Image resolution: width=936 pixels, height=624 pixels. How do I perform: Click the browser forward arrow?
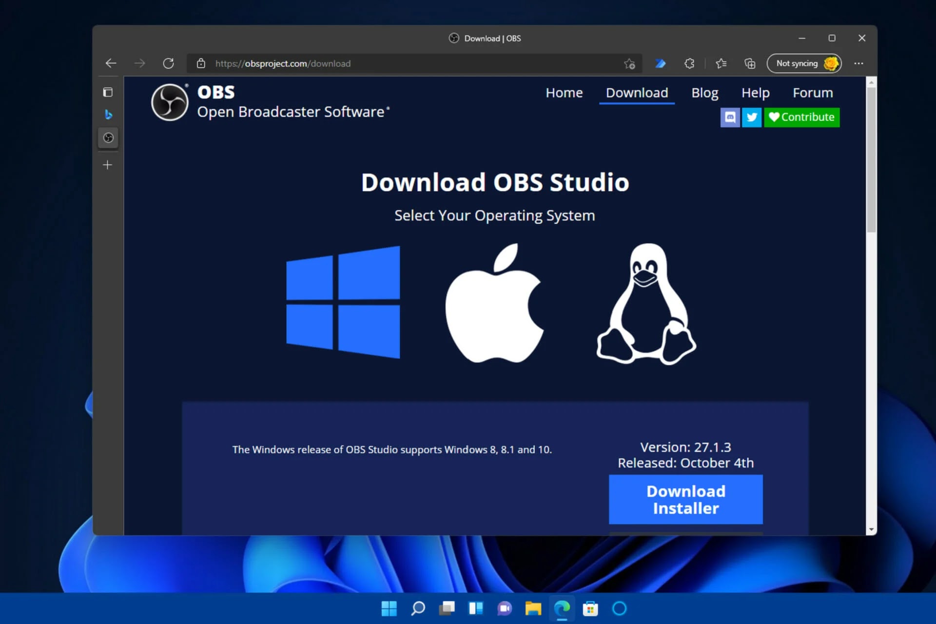coord(140,63)
